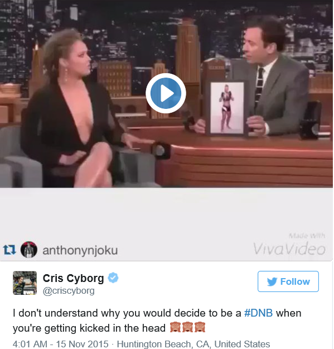
Task: Click the Cris Cyborg display name
Action: pyautogui.click(x=73, y=278)
